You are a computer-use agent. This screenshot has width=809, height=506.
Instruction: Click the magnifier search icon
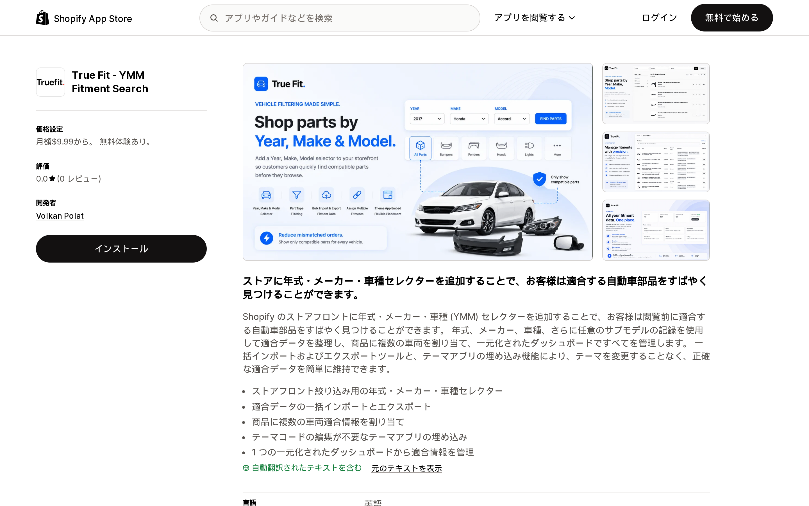click(214, 18)
